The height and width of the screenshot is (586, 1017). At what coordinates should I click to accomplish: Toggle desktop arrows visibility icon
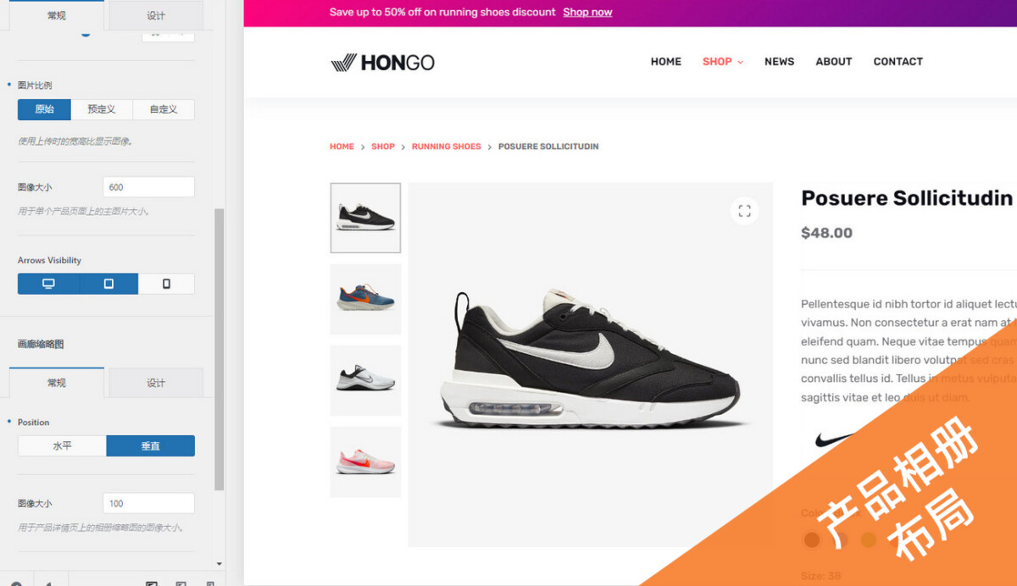(x=48, y=284)
